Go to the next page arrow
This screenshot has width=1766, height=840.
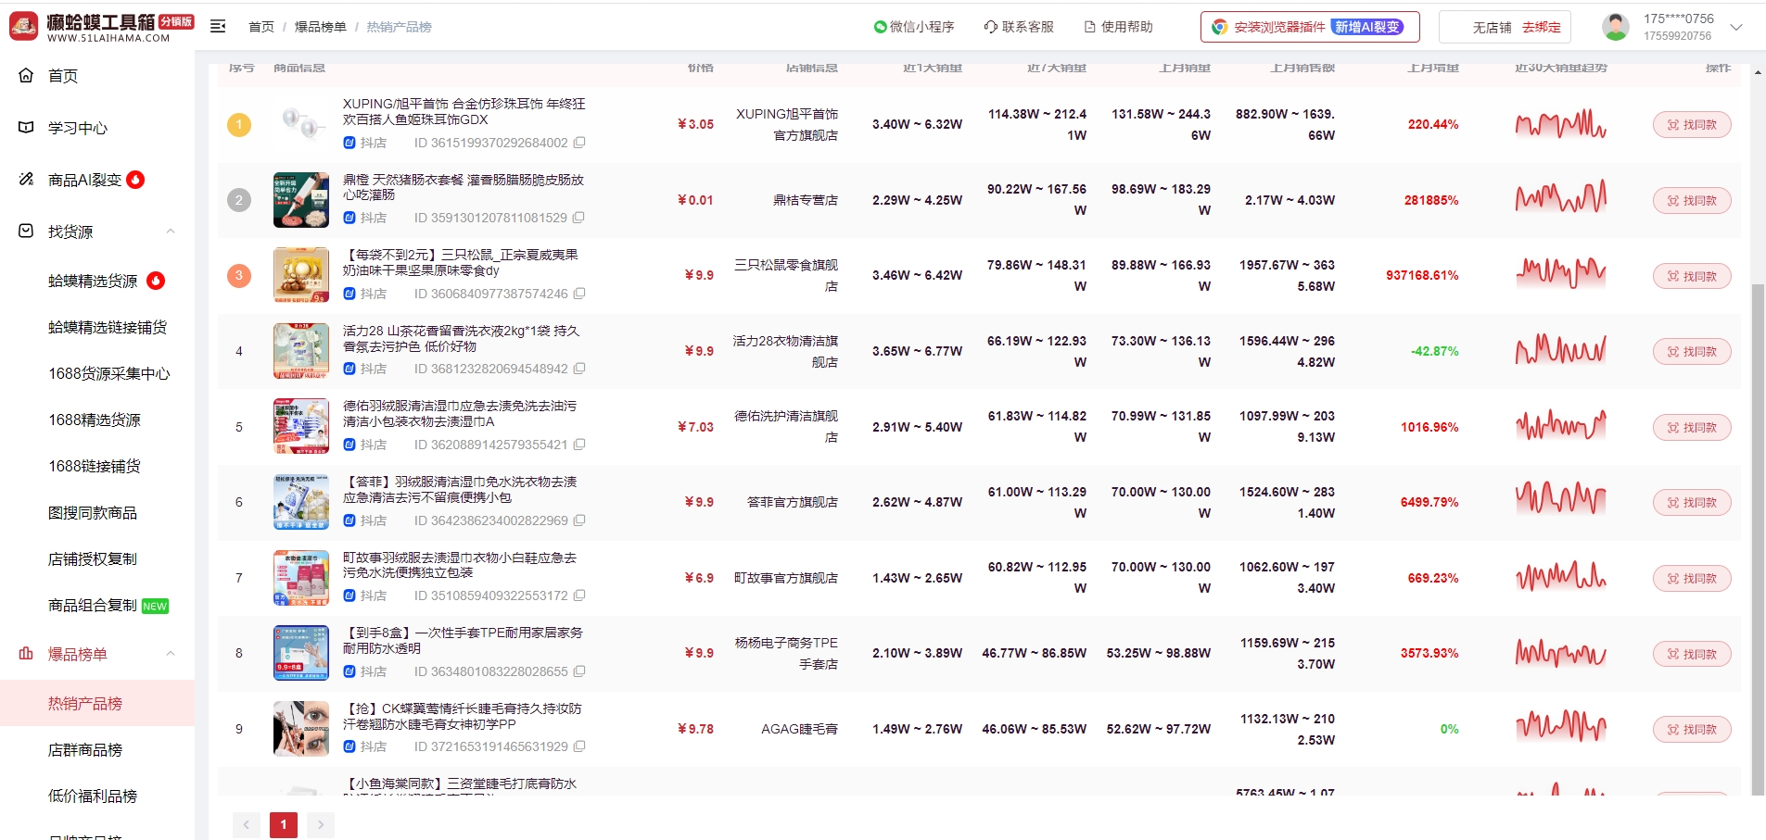321,824
